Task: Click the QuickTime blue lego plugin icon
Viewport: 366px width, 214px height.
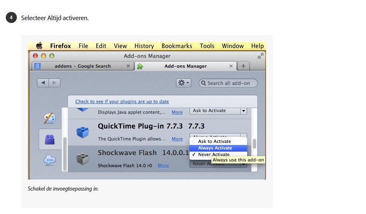Action: pyautogui.click(x=83, y=132)
